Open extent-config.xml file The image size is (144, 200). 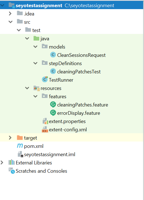click(68, 130)
